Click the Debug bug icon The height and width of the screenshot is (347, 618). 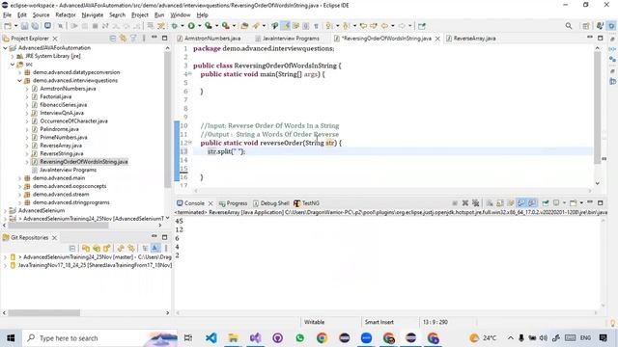tap(174, 26)
